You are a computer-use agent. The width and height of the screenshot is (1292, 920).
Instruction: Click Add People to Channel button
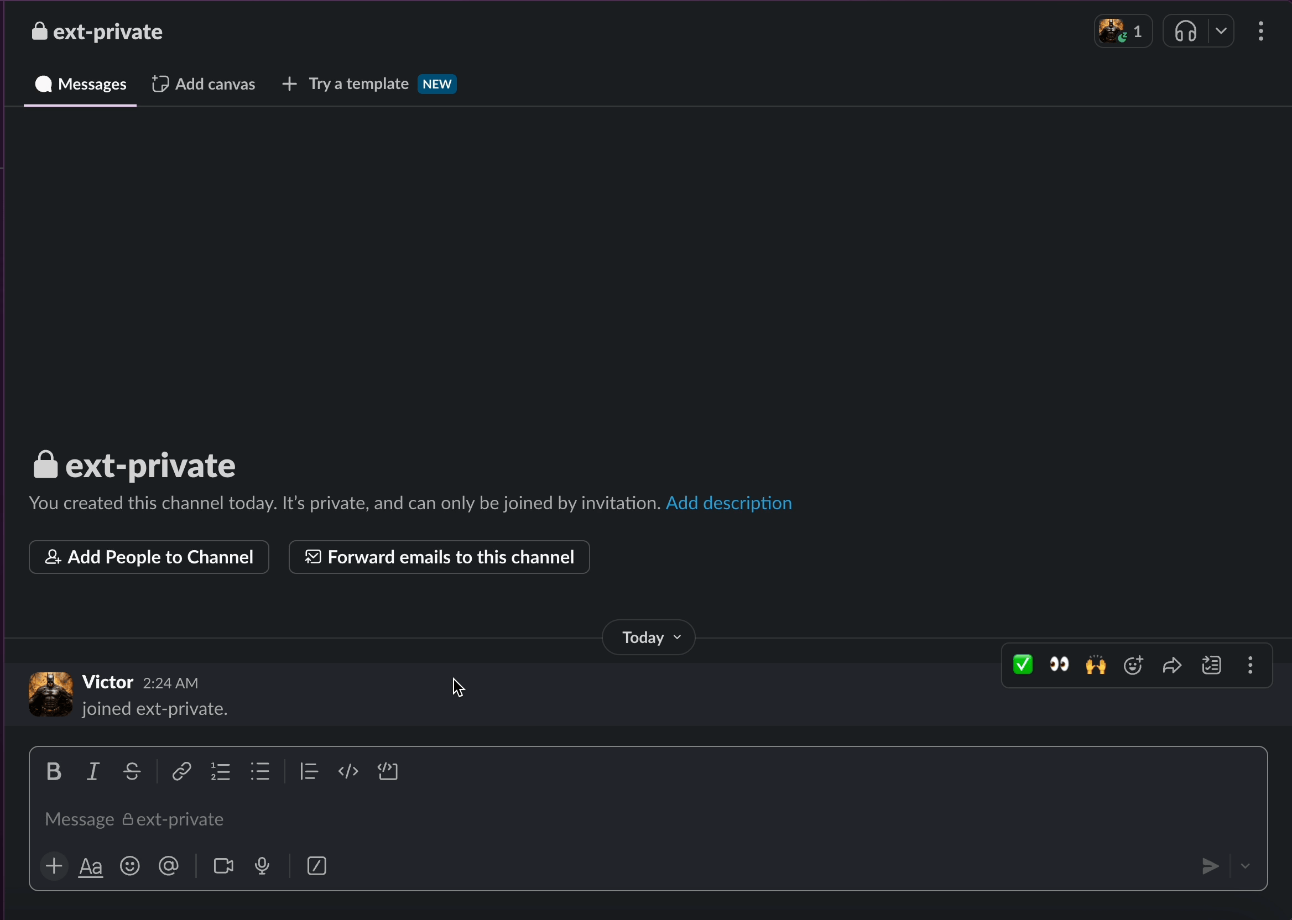[x=149, y=557]
